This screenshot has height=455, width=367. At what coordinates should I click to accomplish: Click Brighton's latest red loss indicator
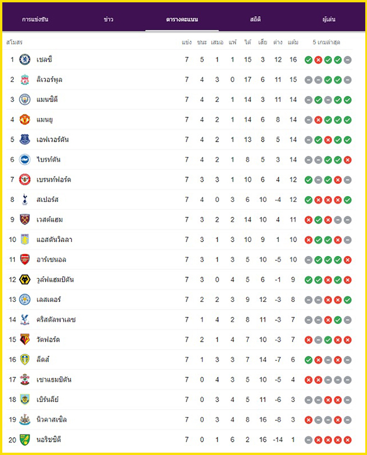pyautogui.click(x=348, y=160)
